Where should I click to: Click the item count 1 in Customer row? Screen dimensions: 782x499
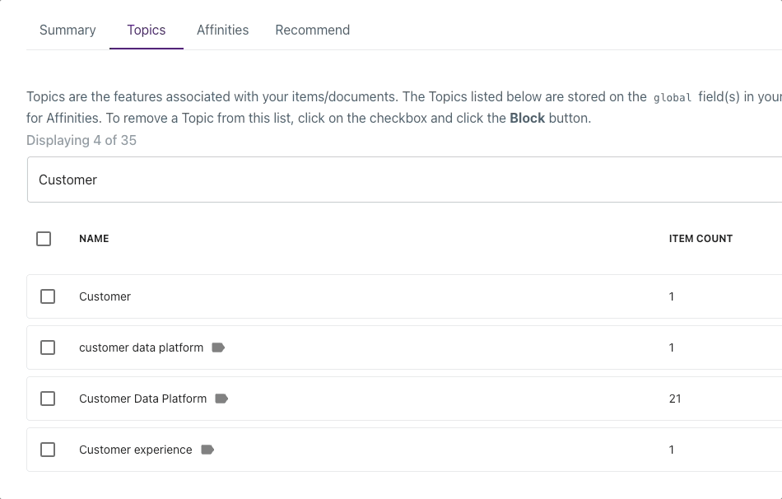click(x=671, y=296)
